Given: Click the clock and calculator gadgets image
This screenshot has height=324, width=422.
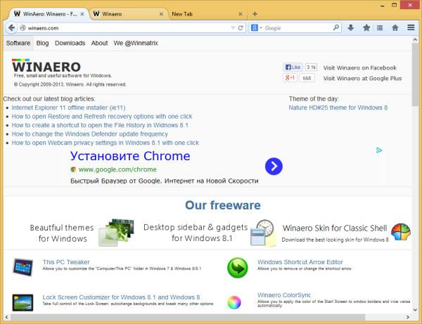Looking at the screenshot, I should coord(263,233).
